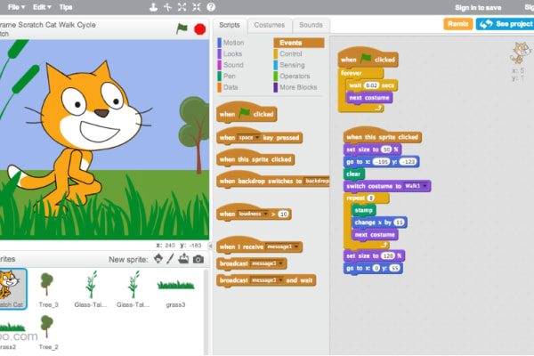Select the Shrink sprite tool

coord(198,6)
